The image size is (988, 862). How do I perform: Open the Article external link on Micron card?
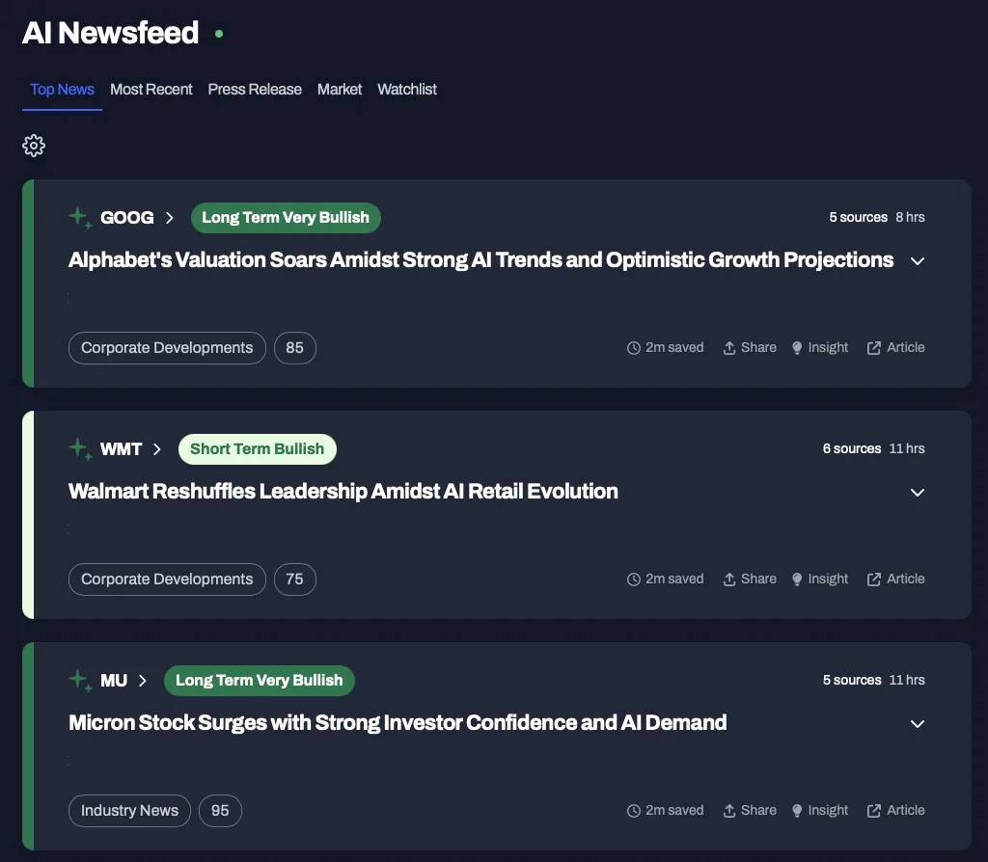pos(874,811)
